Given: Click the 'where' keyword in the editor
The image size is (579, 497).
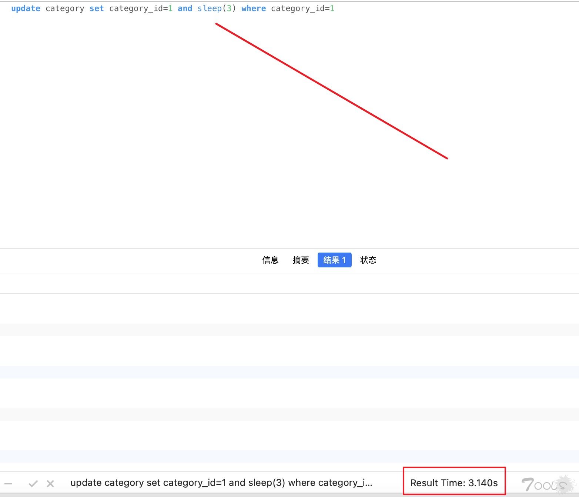Looking at the screenshot, I should [x=254, y=9].
